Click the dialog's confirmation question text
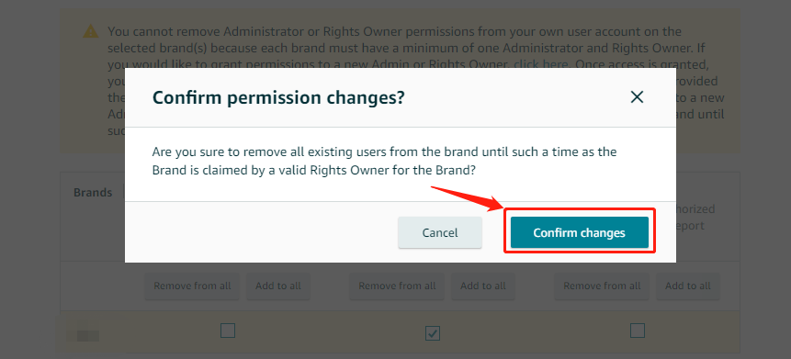Viewport: 791px width, 359px height. [x=384, y=161]
